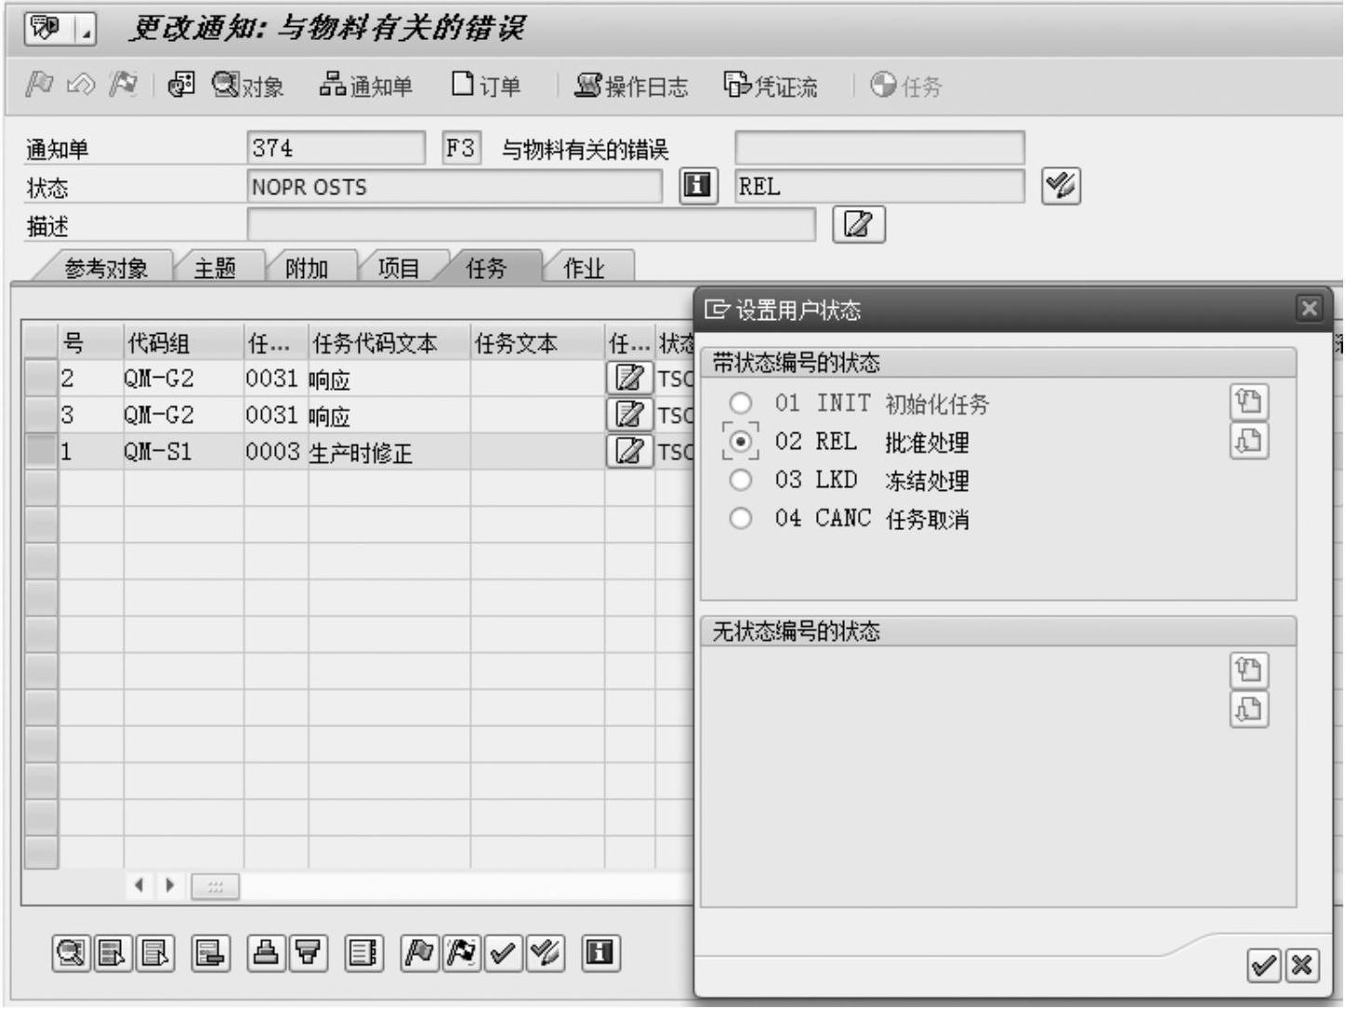Click the sort ascending icon in the bottom toolbar
1345x1009 pixels.
[x=266, y=953]
